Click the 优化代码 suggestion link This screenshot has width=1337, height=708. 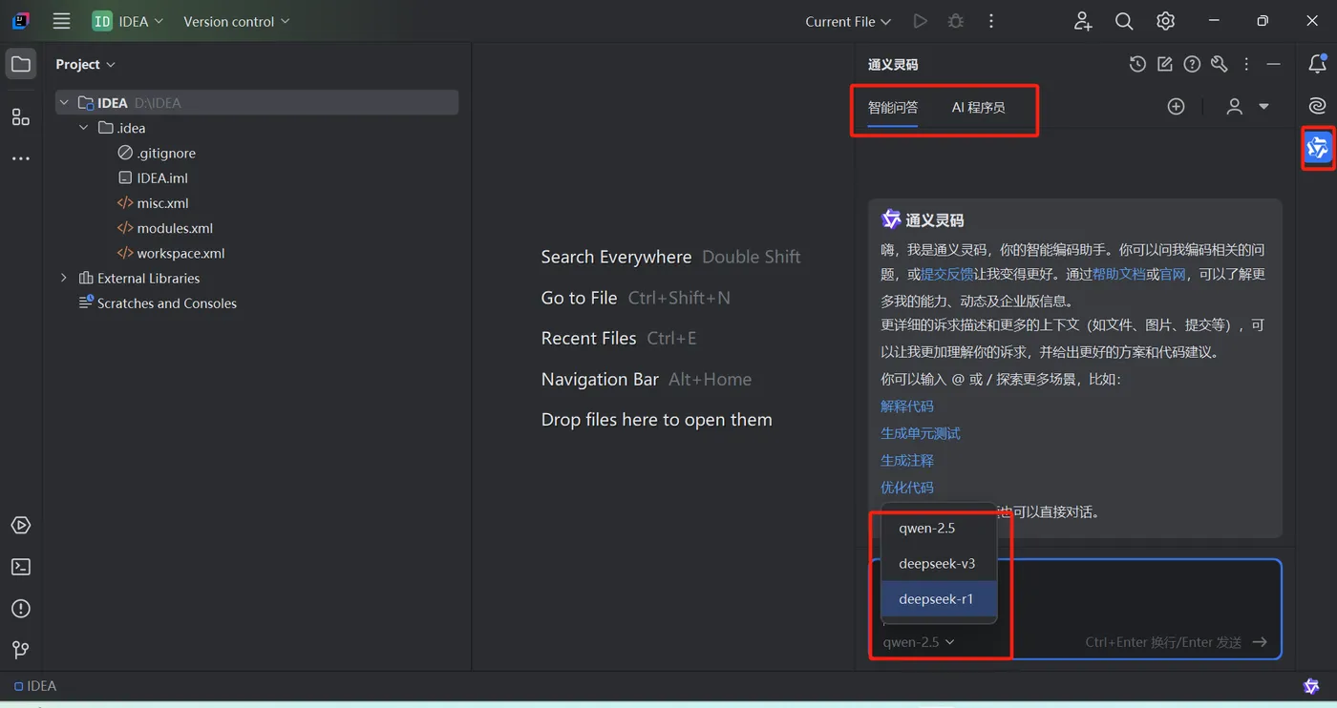907,488
